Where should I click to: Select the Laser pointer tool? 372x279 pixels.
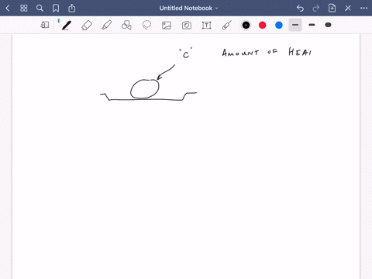coord(226,26)
